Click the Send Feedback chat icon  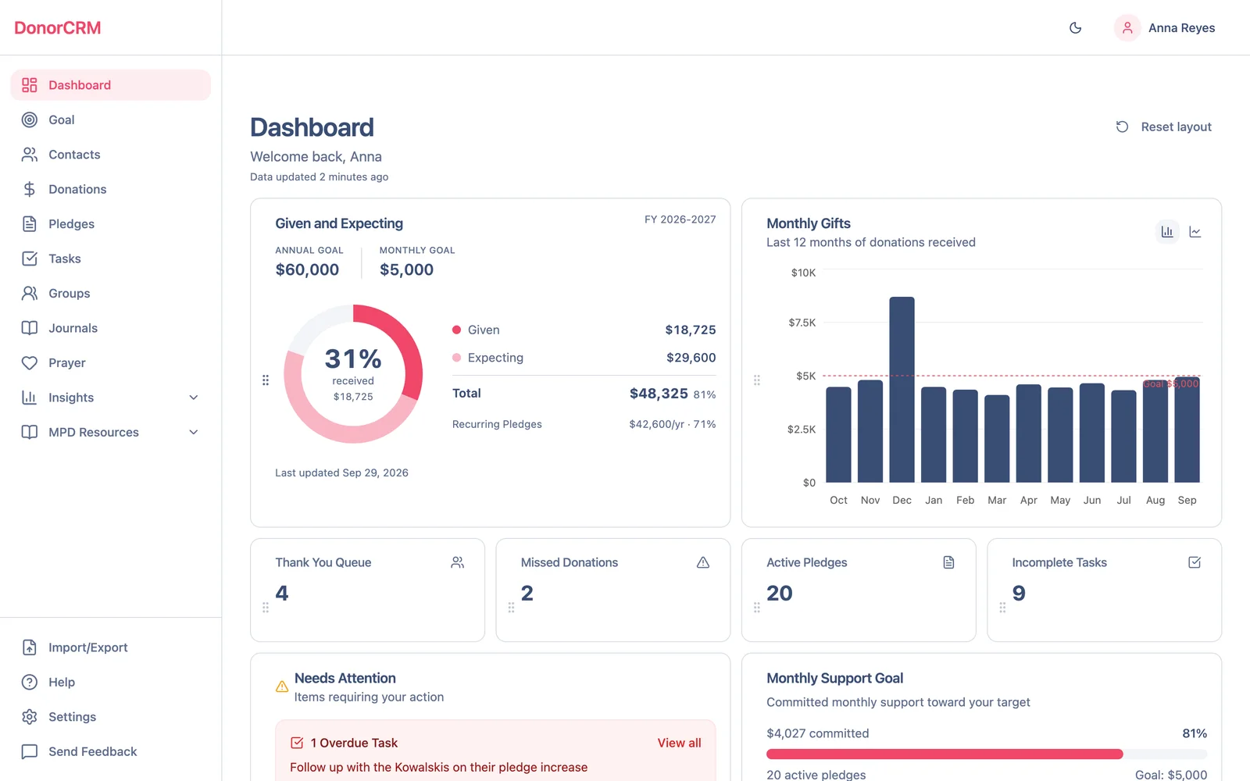pyautogui.click(x=30, y=751)
